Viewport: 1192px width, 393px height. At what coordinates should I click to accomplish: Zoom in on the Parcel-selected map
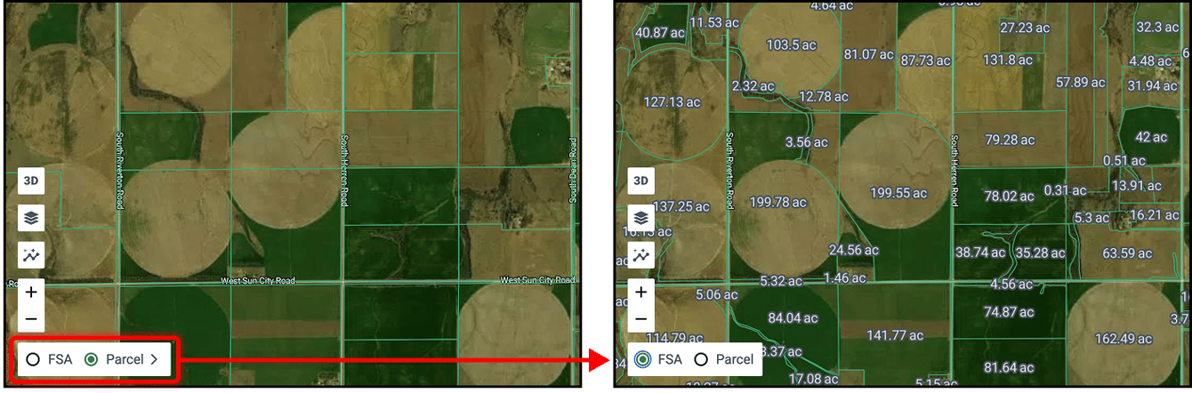click(31, 292)
